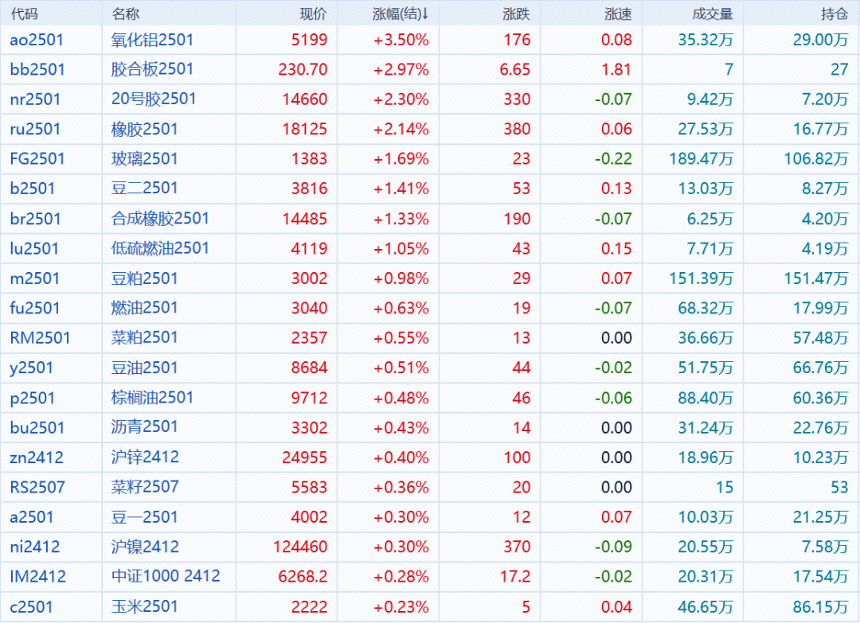Open contract code br2501
This screenshot has width=860, height=623.
pos(35,219)
